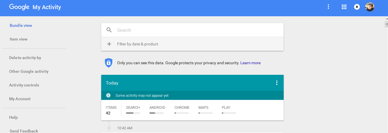Type in the Search activity field
388x133 pixels.
pos(192,30)
